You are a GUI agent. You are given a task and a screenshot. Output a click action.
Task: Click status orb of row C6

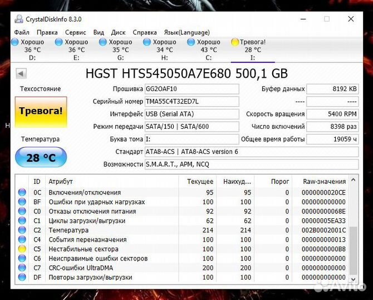click(x=22, y=258)
